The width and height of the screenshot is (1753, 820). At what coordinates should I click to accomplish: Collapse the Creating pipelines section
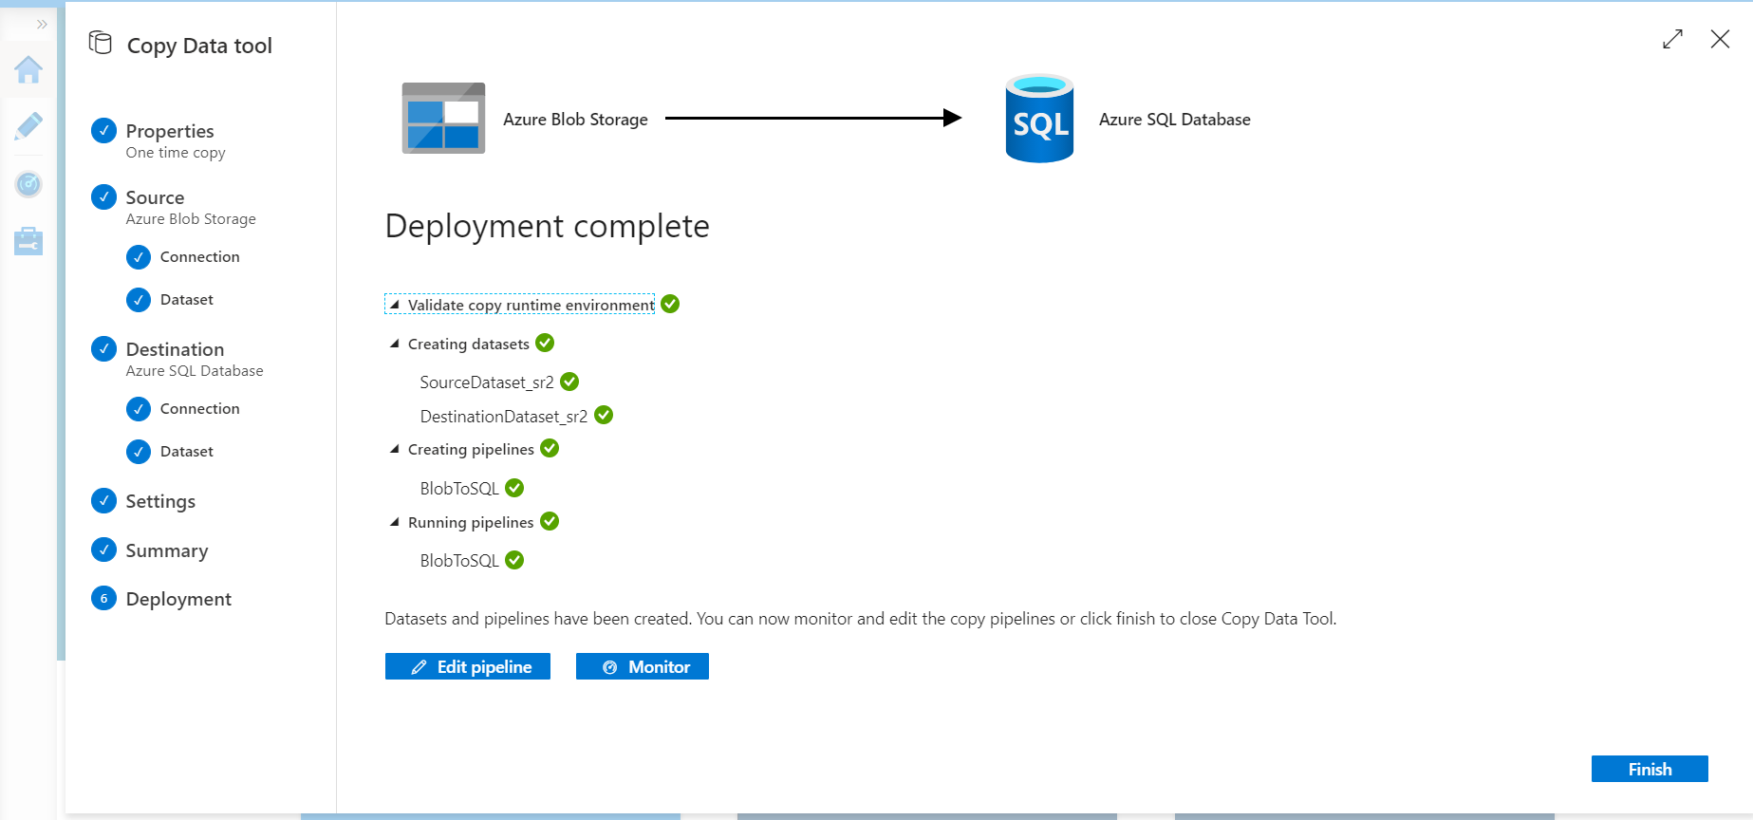click(395, 449)
